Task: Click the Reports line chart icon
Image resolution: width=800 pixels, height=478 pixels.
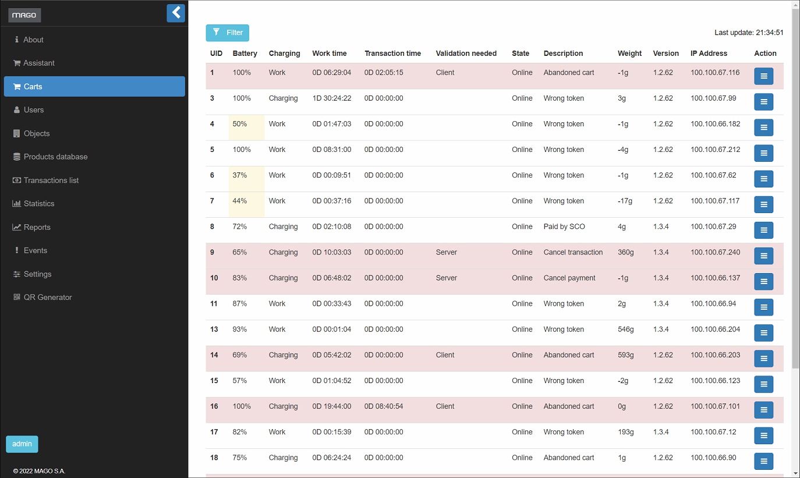Action: click(17, 227)
